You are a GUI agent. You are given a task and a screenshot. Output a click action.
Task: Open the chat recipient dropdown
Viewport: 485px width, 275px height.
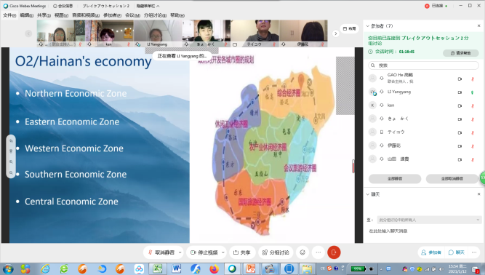(x=429, y=220)
